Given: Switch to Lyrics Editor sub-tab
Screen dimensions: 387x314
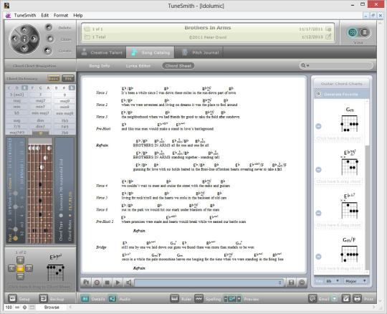Looking at the screenshot, I should coord(138,66).
